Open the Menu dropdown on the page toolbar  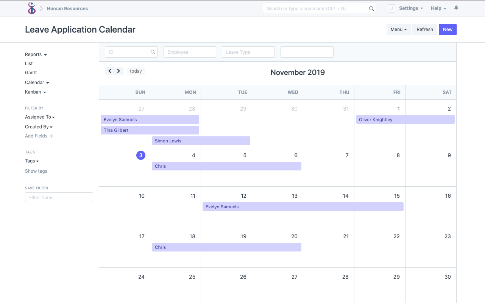pyautogui.click(x=399, y=29)
